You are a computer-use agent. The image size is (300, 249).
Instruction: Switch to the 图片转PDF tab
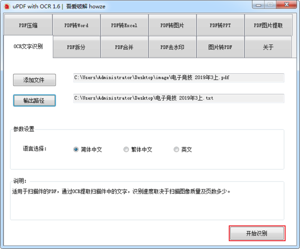[220, 47]
